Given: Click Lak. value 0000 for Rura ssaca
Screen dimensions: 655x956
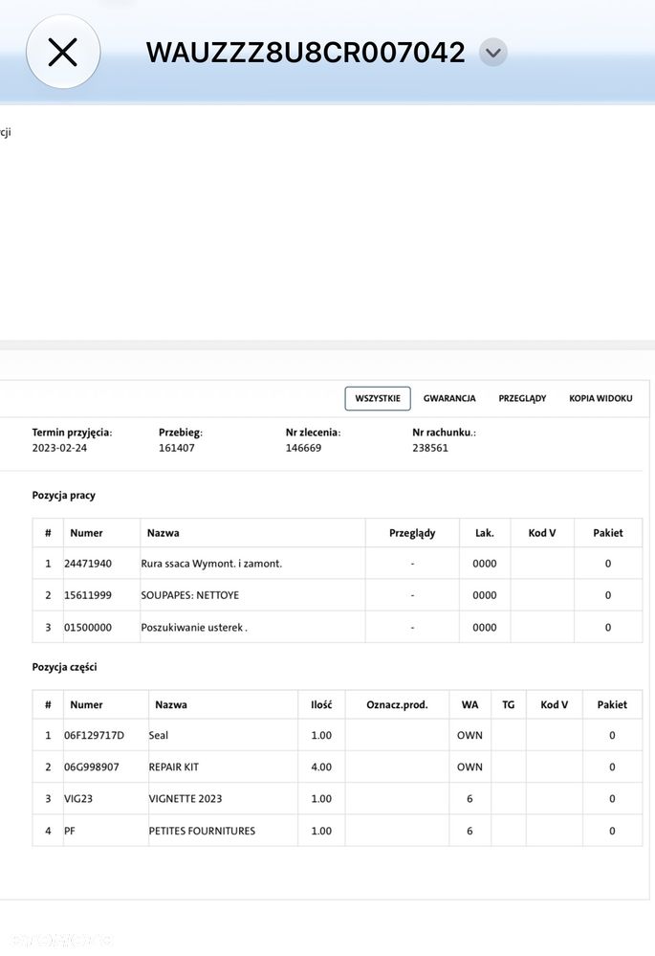Looking at the screenshot, I should coord(485,564).
